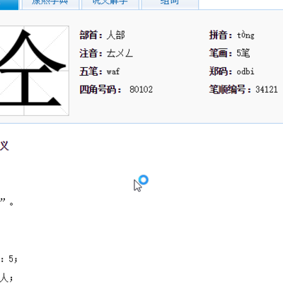This screenshot has height=283, width=283.
Task: Click the 拼音 label
Action: pyautogui.click(x=218, y=35)
